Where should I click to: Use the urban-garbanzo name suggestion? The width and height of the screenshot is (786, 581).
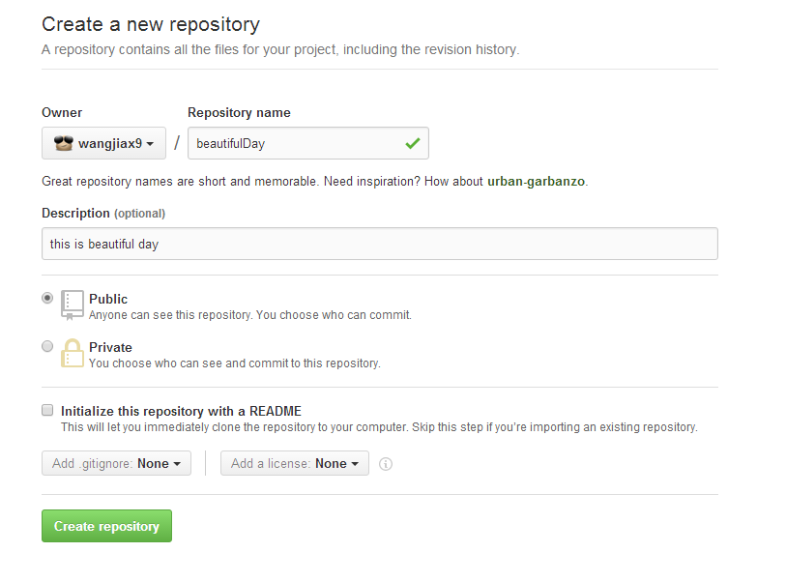pos(537,181)
